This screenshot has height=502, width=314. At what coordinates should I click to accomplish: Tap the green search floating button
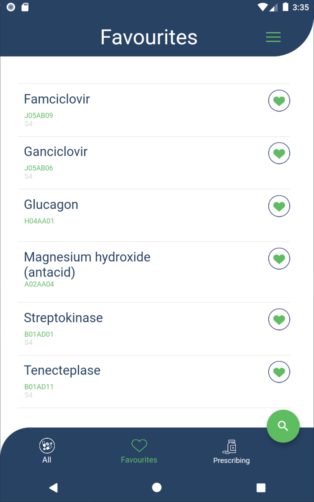pyautogui.click(x=283, y=426)
